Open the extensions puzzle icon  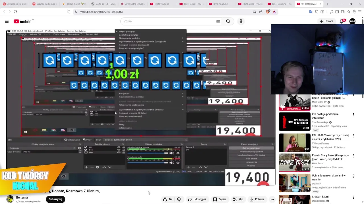tap(317, 12)
